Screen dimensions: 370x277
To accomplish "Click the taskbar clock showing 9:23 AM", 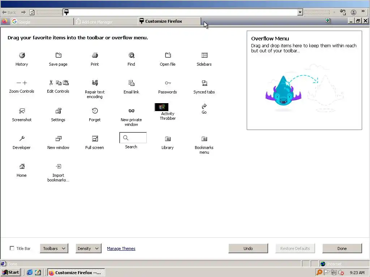I will pos(357,273).
